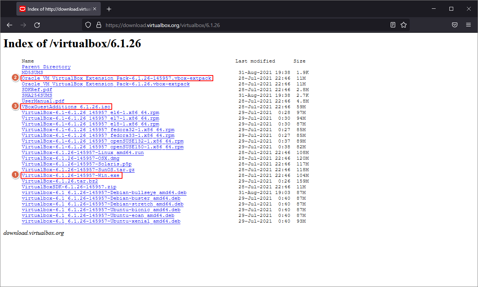Click 31-Aug-2021 19:38 date in MD5SUMS row
Screen dimensions: 478x287
(264, 72)
